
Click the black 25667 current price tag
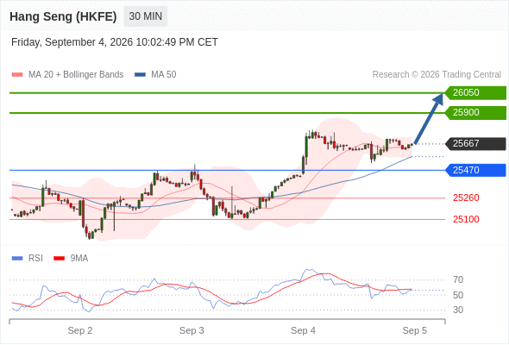(475, 143)
